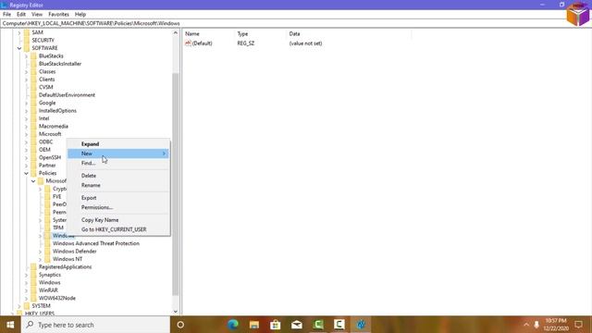Select the WinRAR key
This screenshot has width=592, height=333.
click(48, 290)
